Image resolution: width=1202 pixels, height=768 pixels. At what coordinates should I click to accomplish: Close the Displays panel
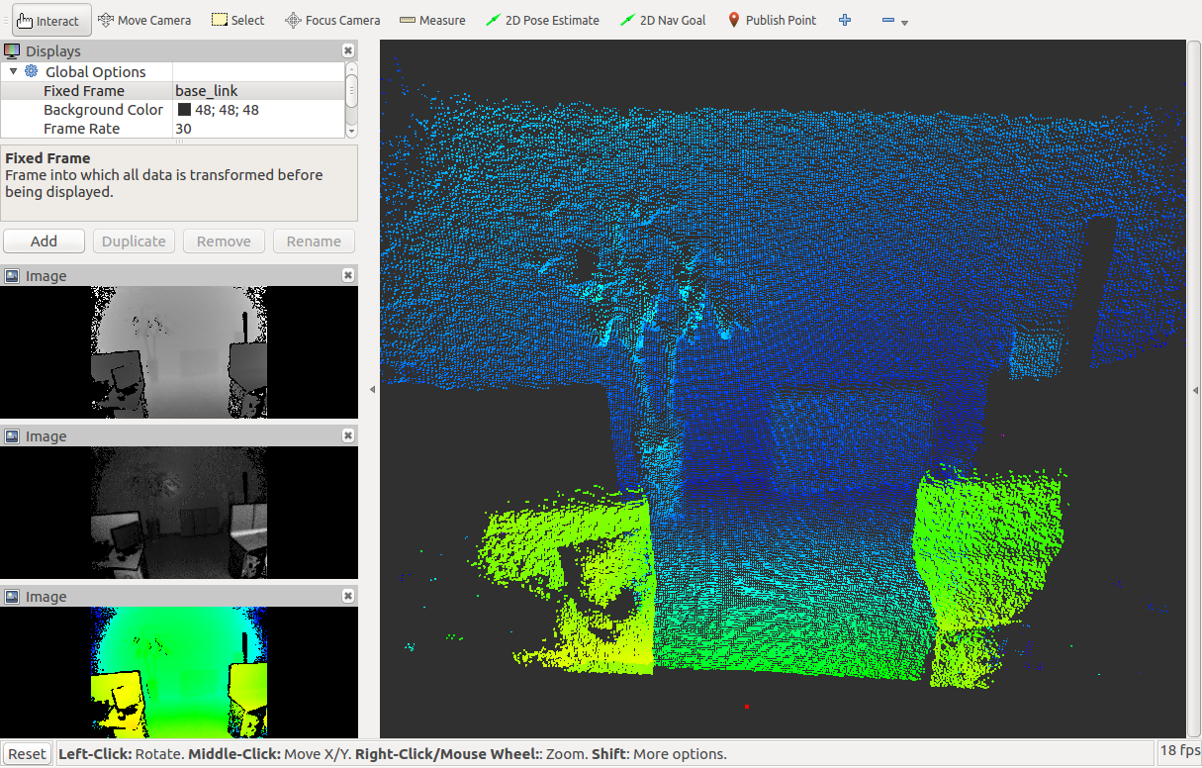(x=348, y=50)
